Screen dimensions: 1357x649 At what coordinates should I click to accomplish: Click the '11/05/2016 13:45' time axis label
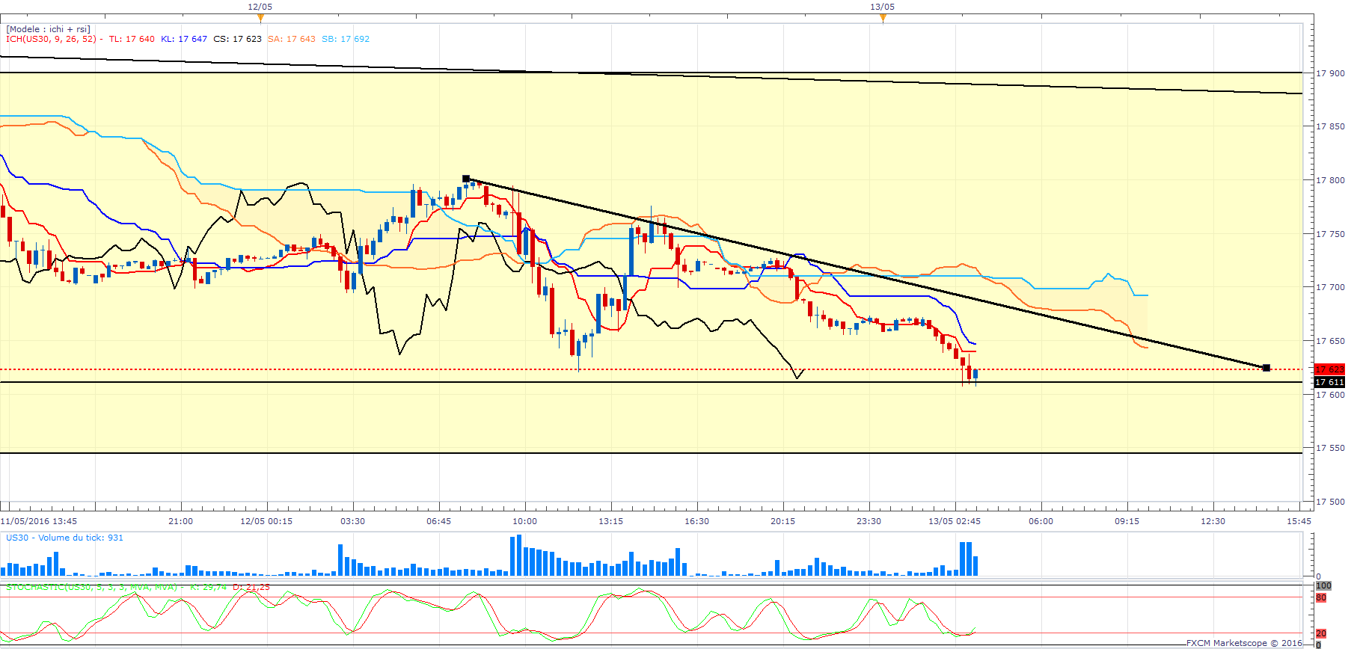click(39, 521)
